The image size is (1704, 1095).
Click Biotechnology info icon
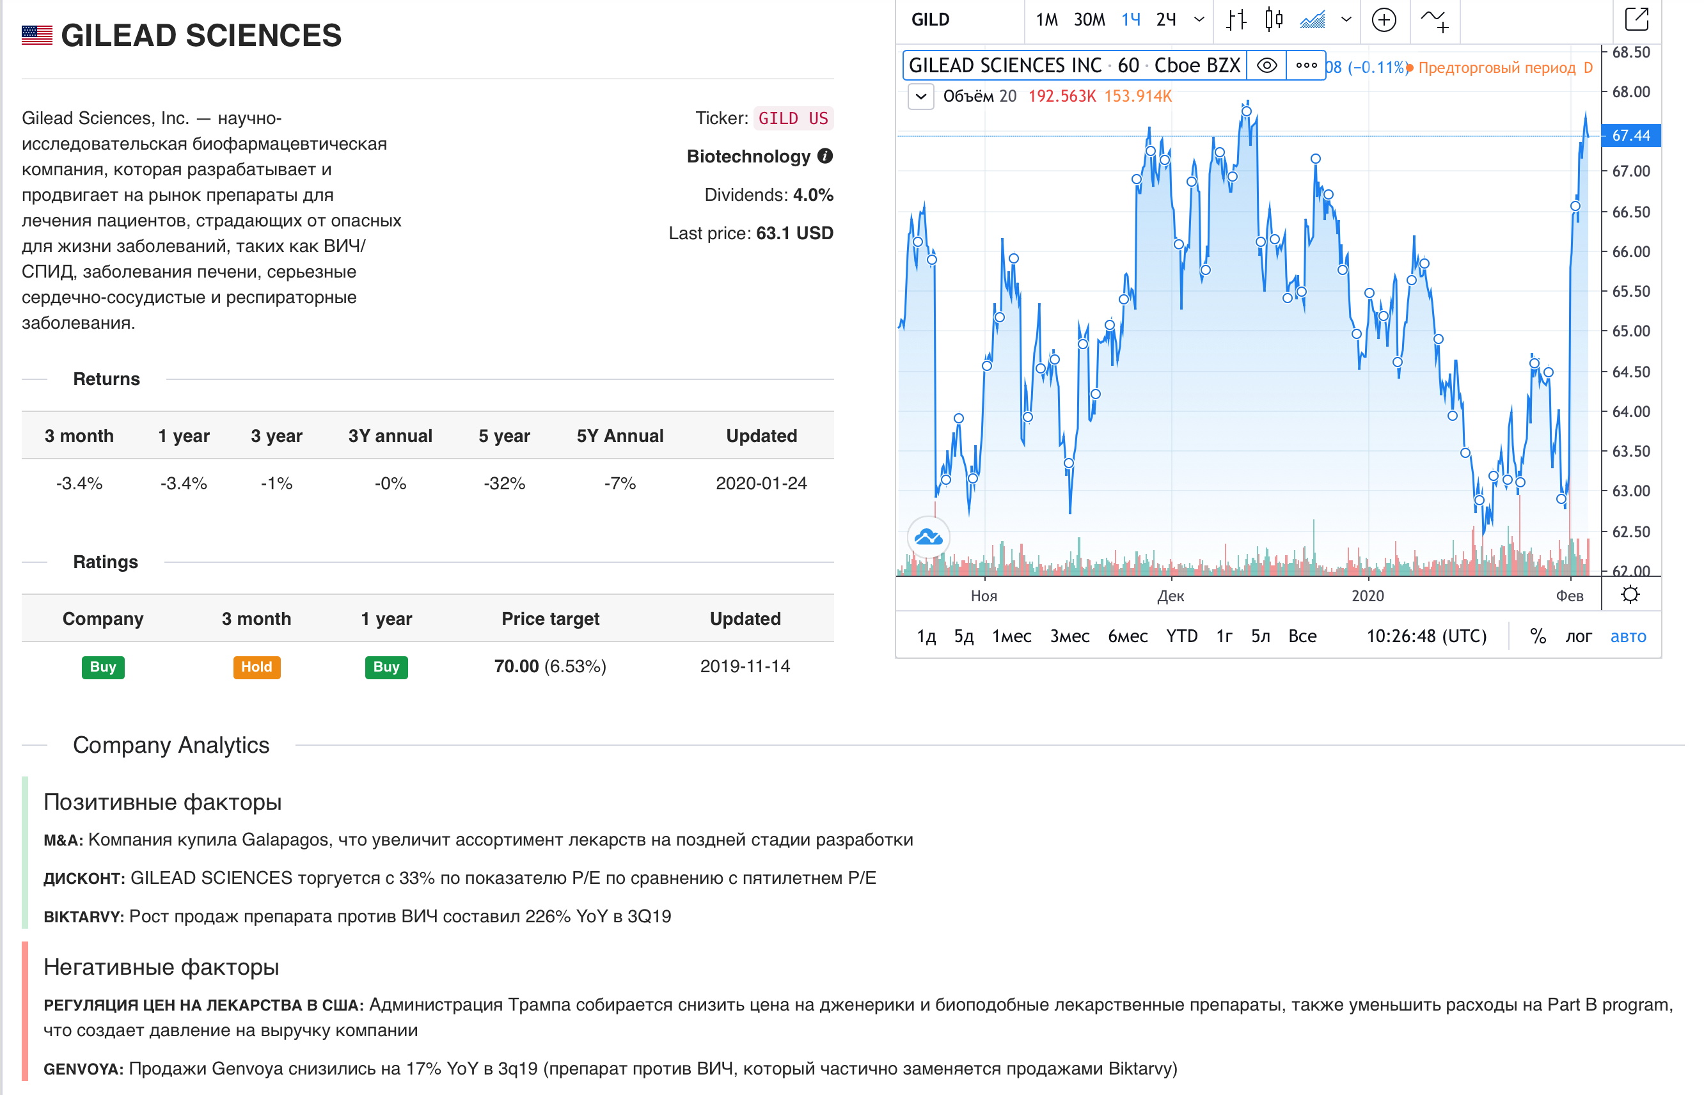coord(824,157)
